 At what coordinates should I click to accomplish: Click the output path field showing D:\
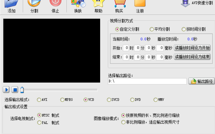click(x=147, y=81)
